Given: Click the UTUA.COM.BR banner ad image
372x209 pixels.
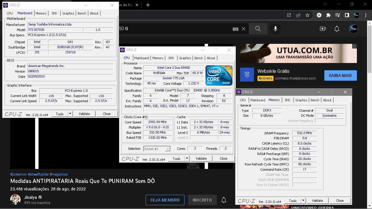Looking at the screenshot, I should [298, 53].
